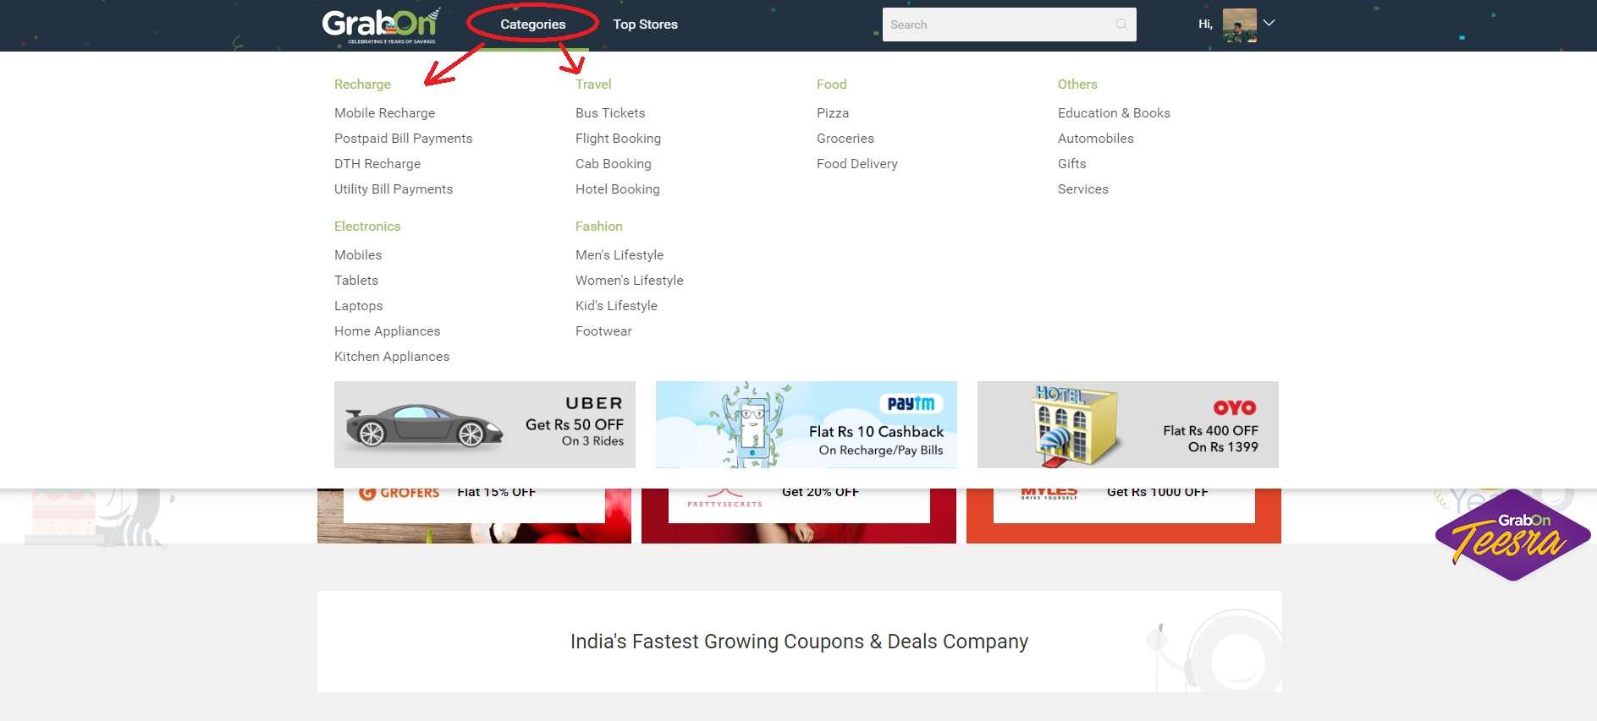
Task: Go to DTH Recharge
Action: pos(377,164)
